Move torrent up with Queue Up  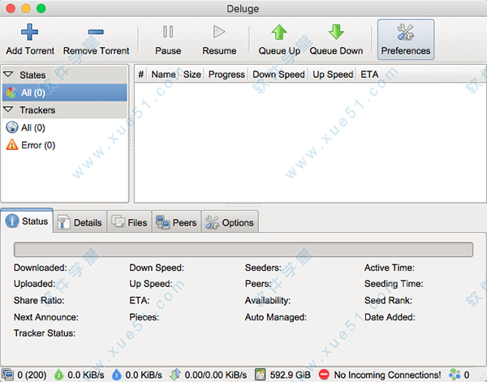point(279,40)
